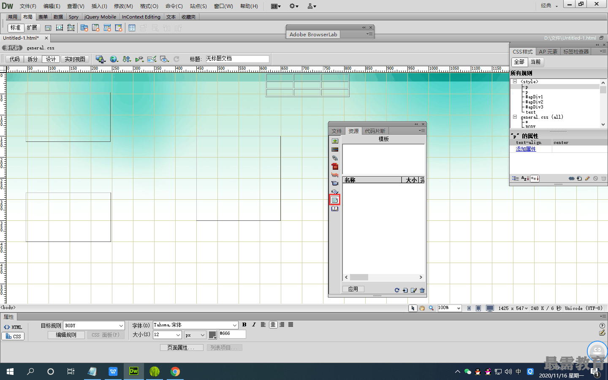This screenshot has height=380, width=608.
Task: Toggle Bold in the Properties panel
Action: [x=244, y=325]
